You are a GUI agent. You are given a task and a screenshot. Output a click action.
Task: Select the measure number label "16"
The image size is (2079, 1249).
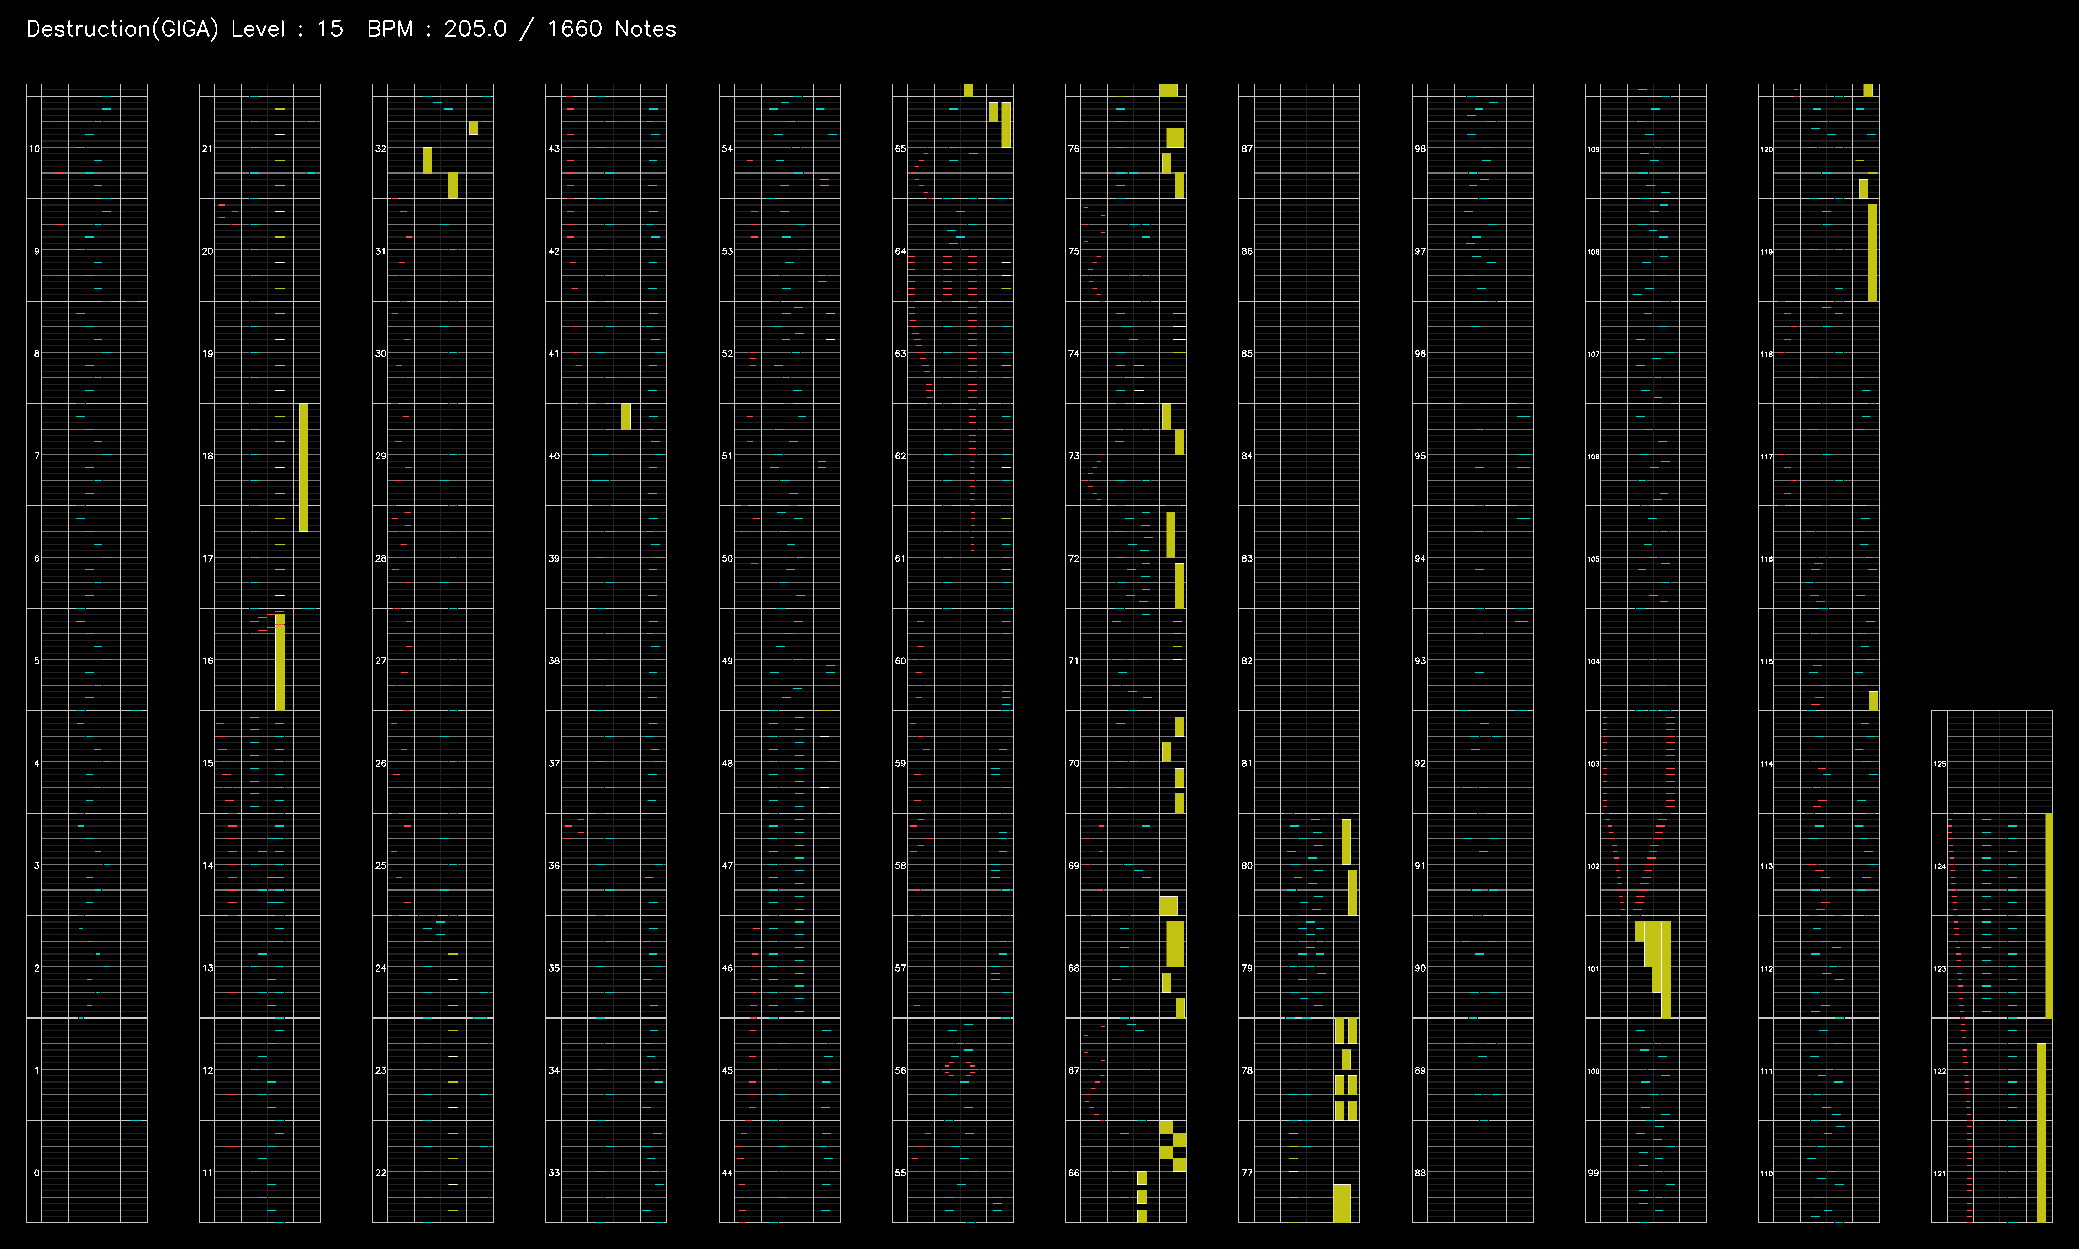click(208, 661)
